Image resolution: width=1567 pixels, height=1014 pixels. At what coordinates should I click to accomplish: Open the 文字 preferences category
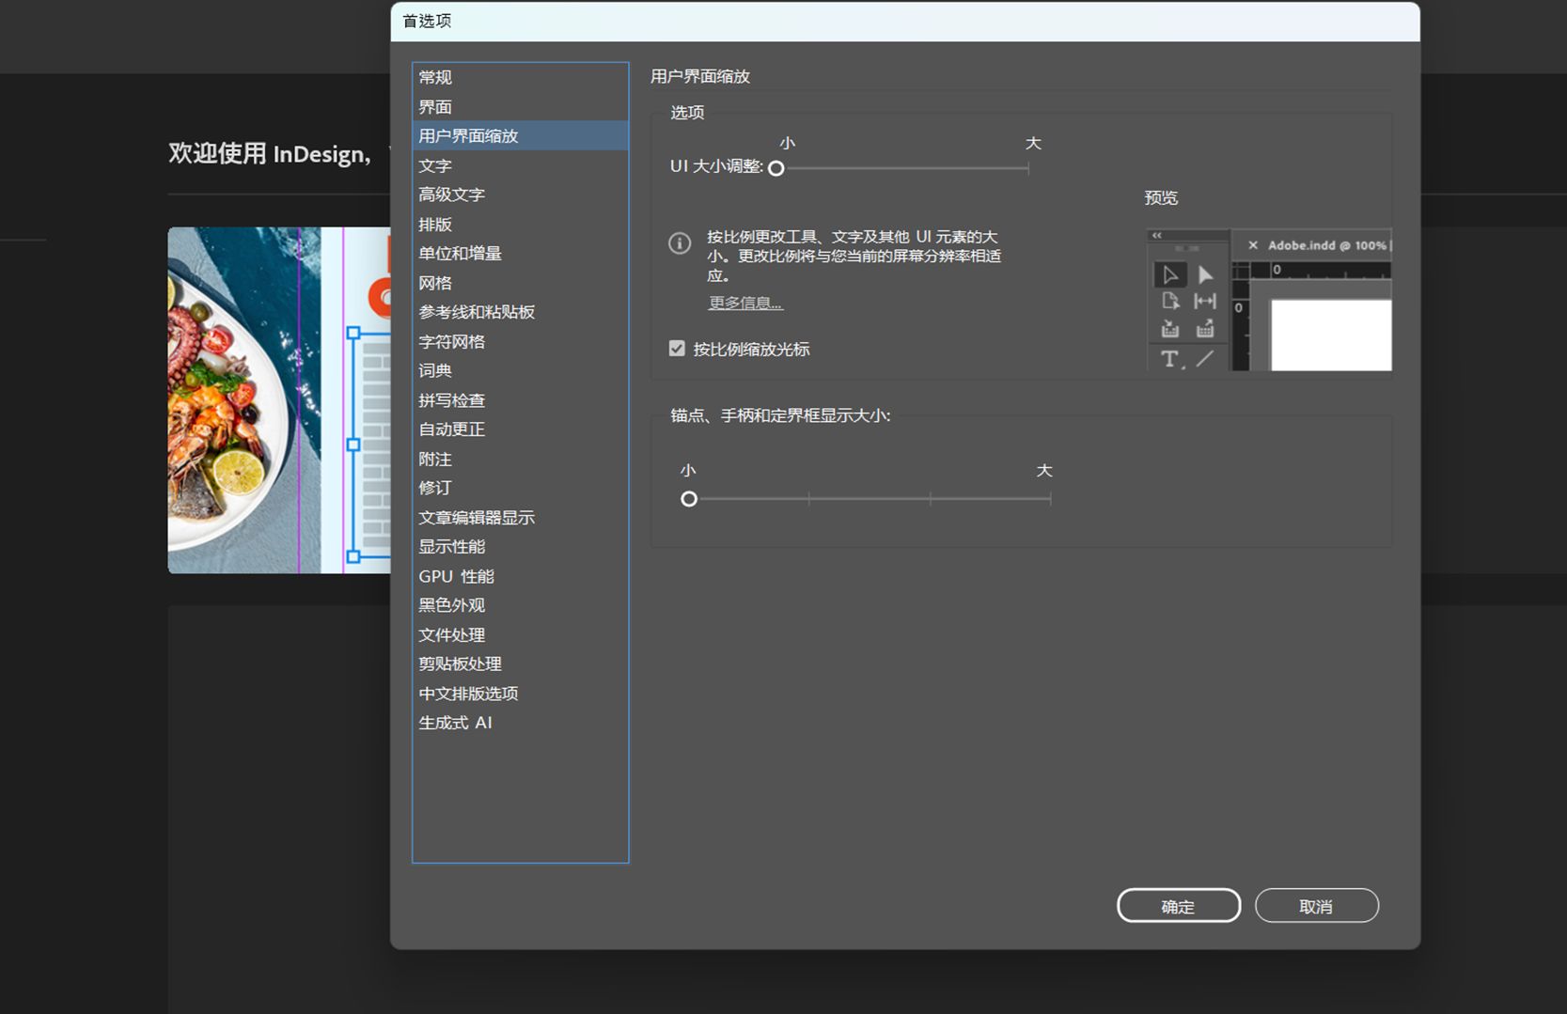[x=520, y=165]
